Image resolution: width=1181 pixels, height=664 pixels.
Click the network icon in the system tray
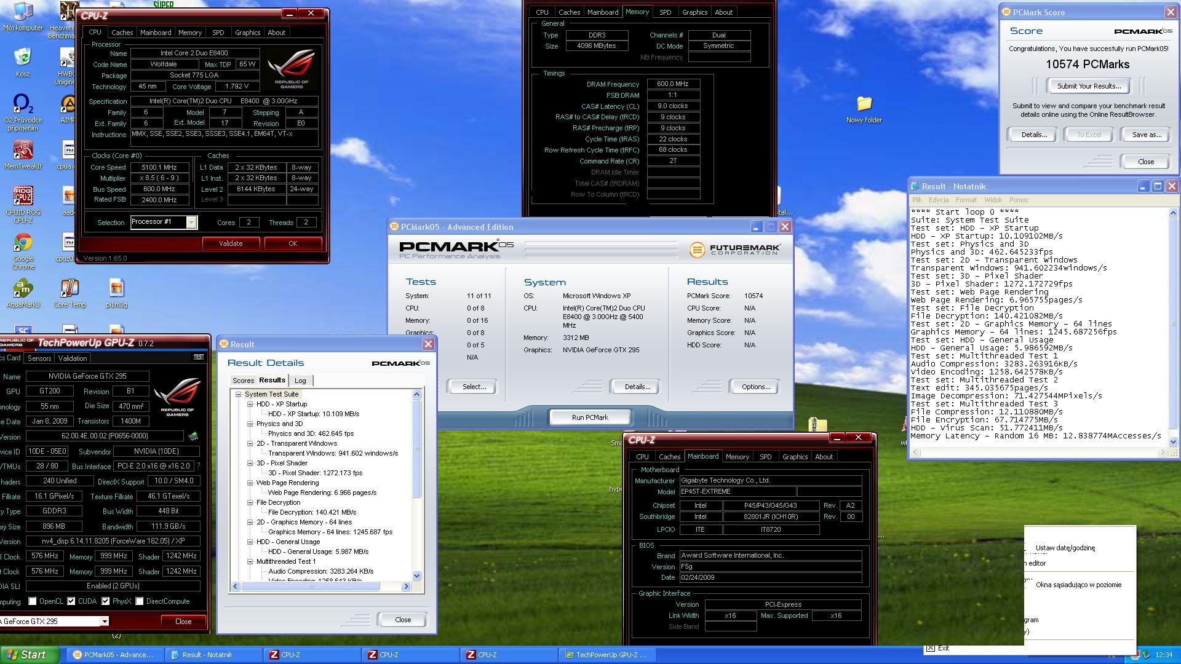[x=1147, y=655]
